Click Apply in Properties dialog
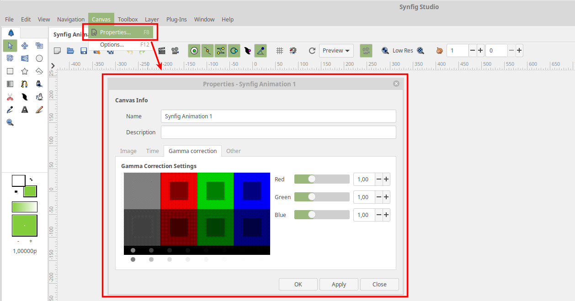 (x=339, y=284)
